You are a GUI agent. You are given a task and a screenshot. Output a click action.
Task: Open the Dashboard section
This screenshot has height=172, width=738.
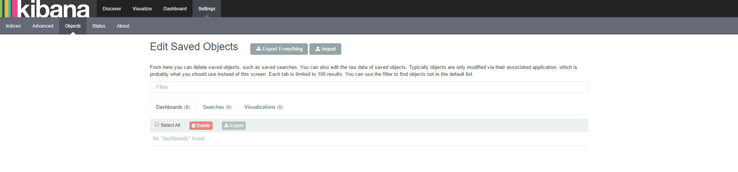[175, 9]
